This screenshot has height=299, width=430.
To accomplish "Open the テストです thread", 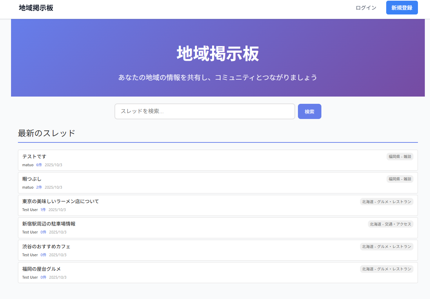I will [x=34, y=157].
